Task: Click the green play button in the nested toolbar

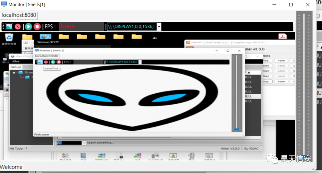Action: [x=53, y=62]
